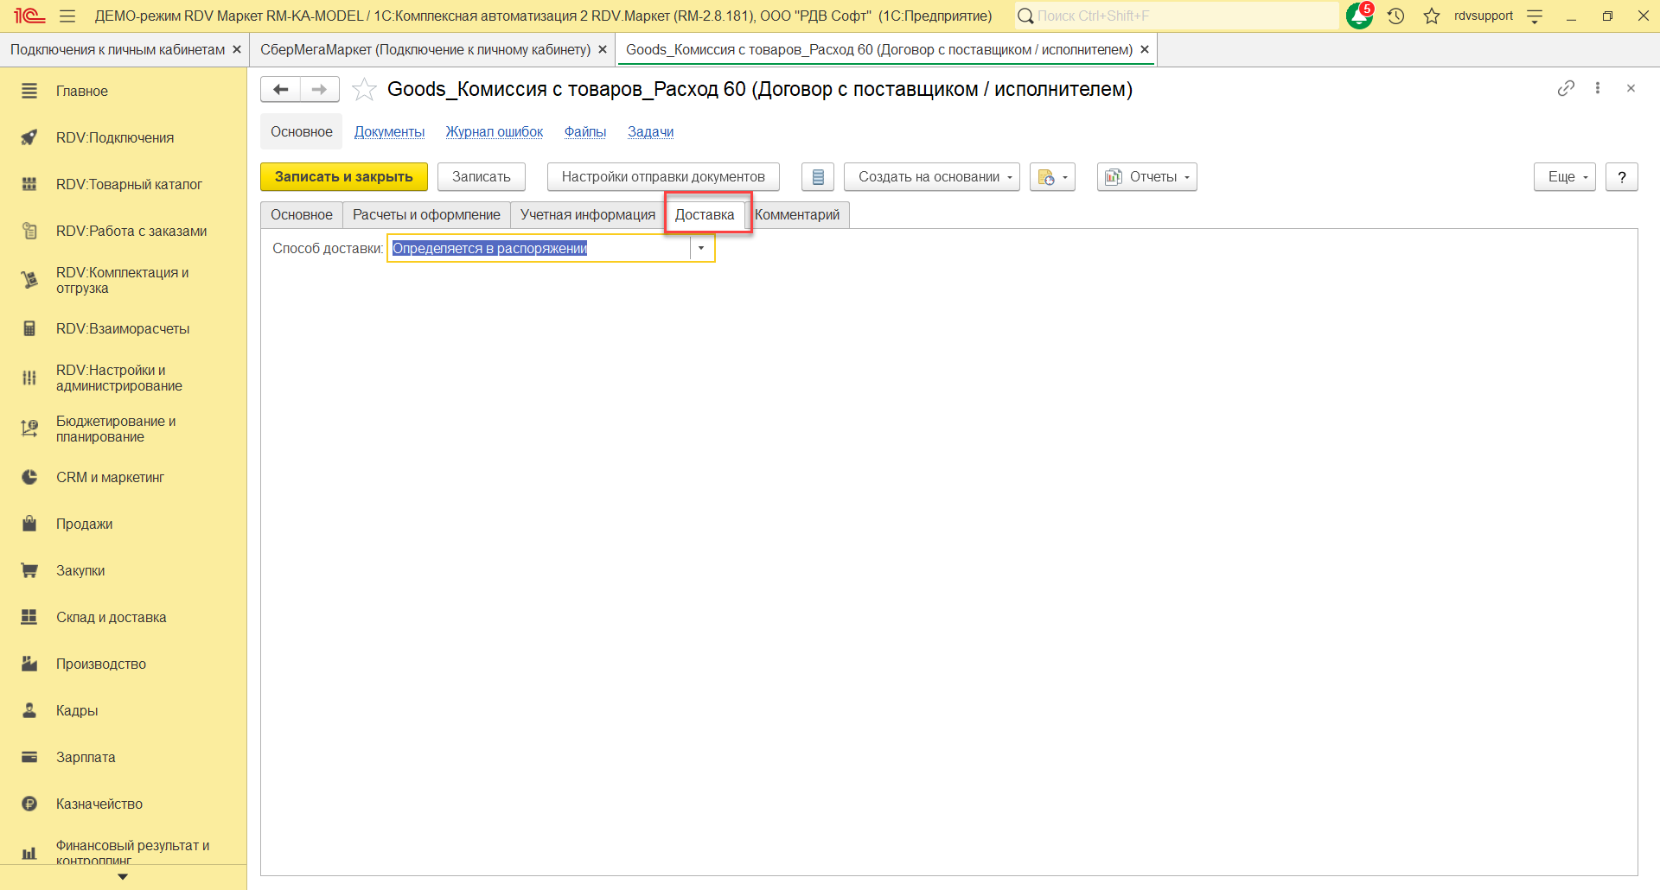This screenshot has width=1660, height=890.
Task: Open the Отчеты dropdown menu
Action: pyautogui.click(x=1146, y=177)
